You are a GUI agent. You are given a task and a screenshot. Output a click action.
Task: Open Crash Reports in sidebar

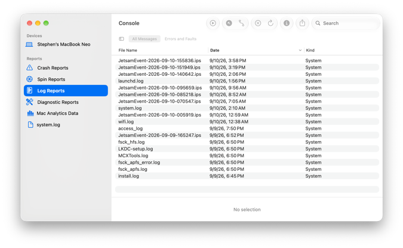tap(66, 68)
